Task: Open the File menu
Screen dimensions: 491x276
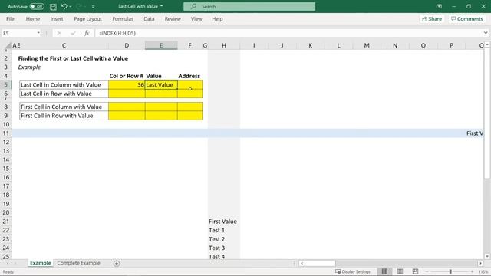Action: coord(10,18)
